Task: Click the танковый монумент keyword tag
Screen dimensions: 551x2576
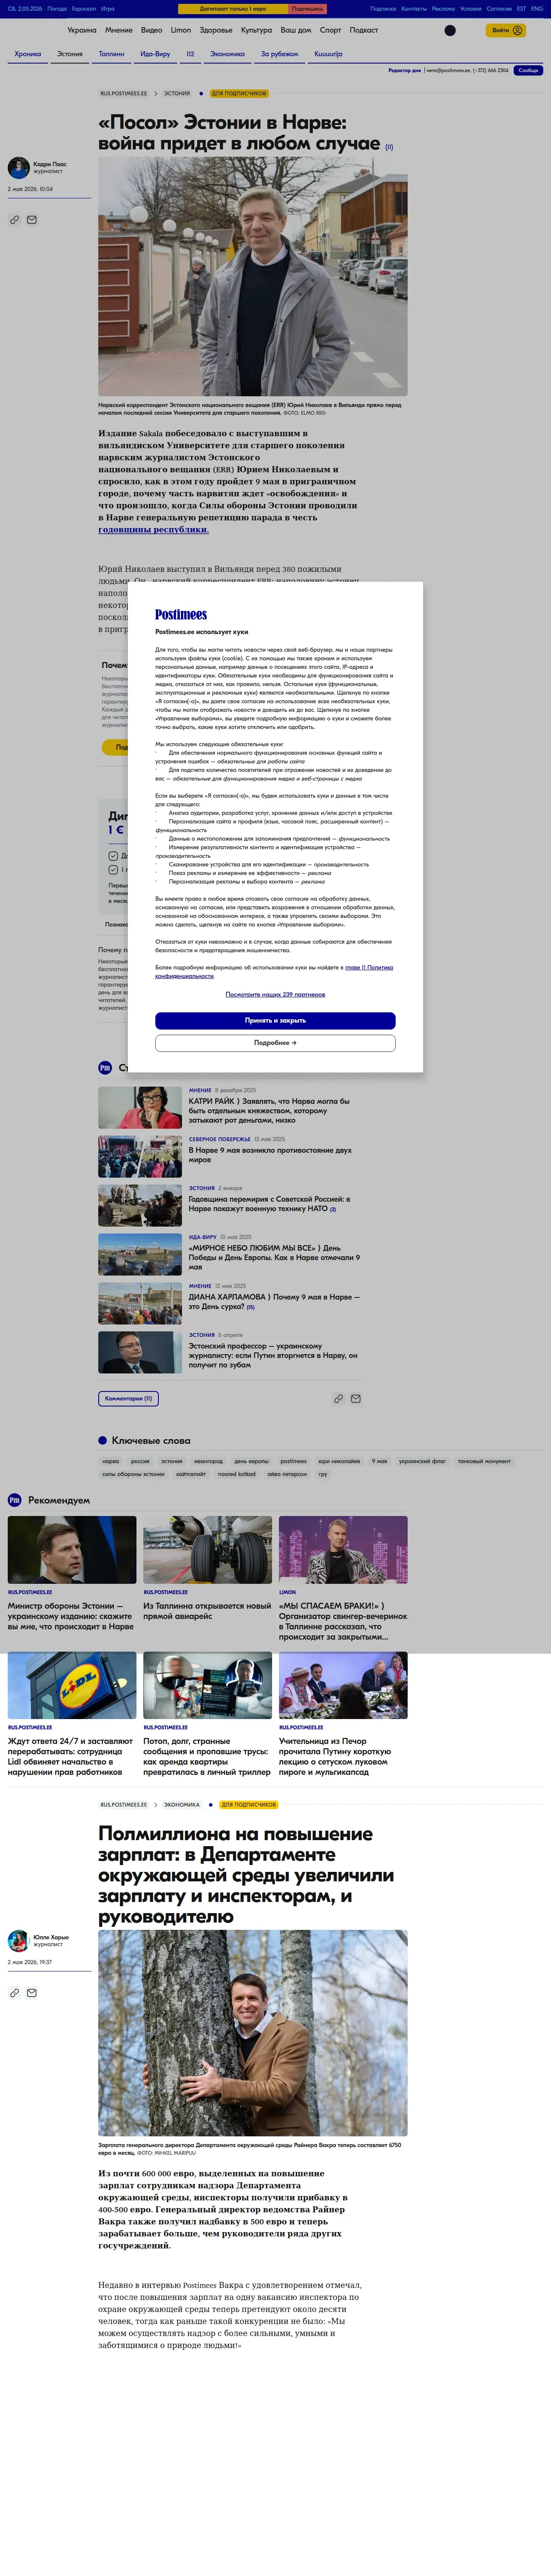Action: 484,1461
